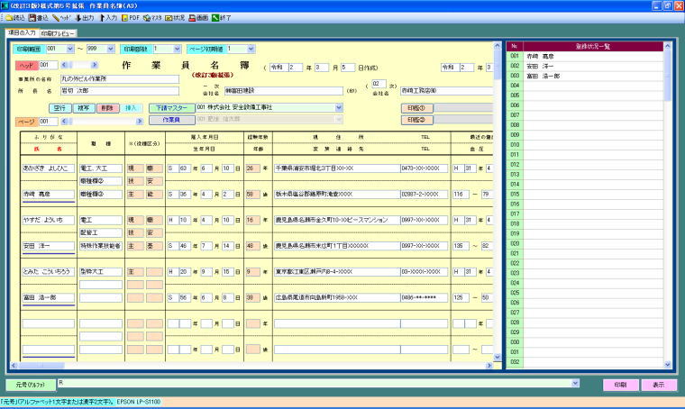Click the 元号 text input showing R
This screenshot has width=685, height=409.
[314, 383]
